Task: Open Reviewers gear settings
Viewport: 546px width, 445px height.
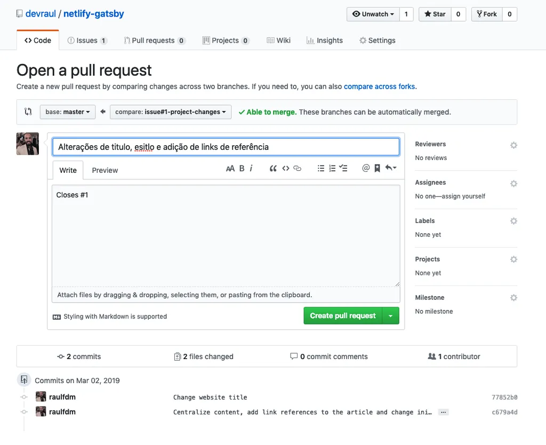Action: point(513,145)
